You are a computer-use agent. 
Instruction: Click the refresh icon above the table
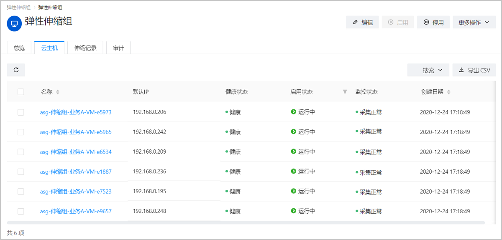click(x=16, y=70)
